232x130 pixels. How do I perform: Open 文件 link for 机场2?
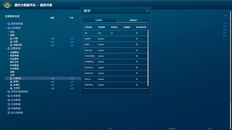72,82
